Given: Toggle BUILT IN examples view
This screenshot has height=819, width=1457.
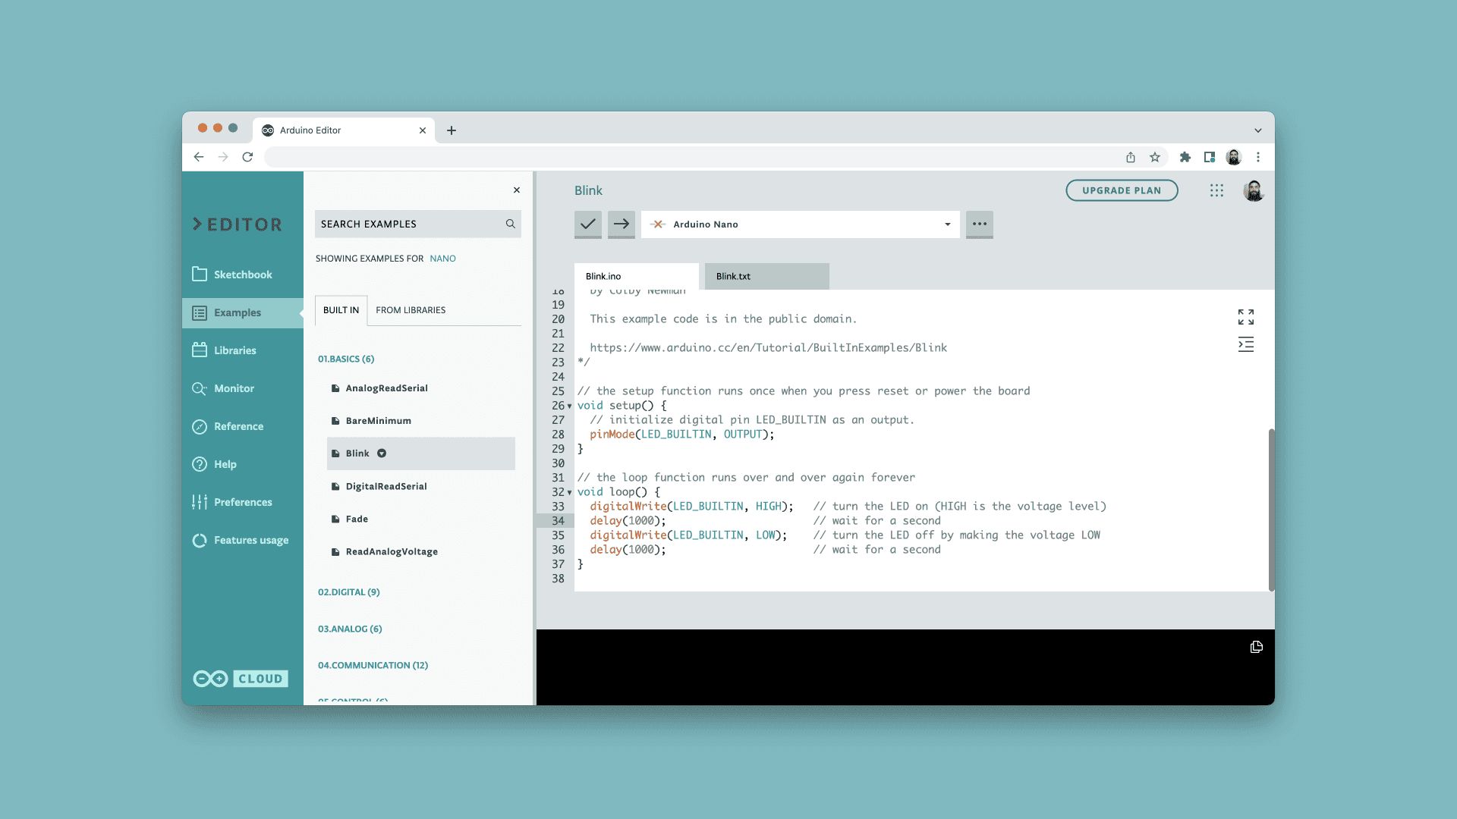Looking at the screenshot, I should coord(340,309).
